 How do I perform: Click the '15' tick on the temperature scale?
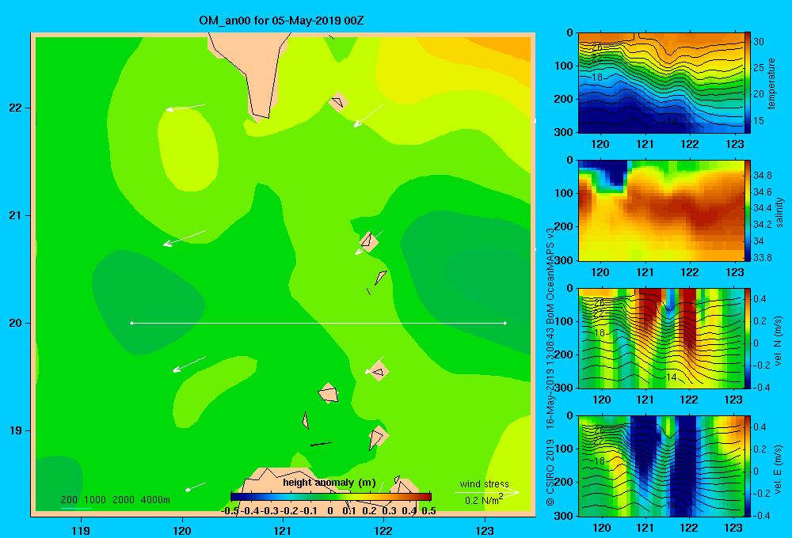(x=759, y=120)
